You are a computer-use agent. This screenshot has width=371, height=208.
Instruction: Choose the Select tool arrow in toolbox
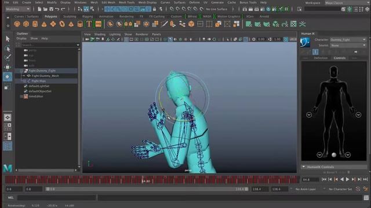coord(8,39)
